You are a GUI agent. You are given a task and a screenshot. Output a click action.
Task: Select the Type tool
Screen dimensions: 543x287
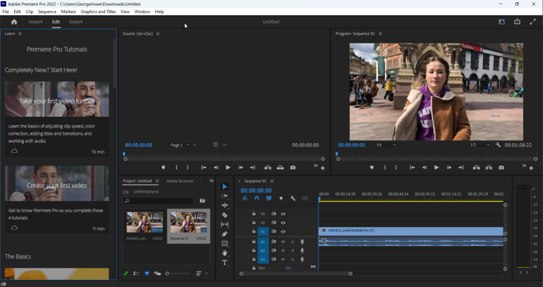(224, 262)
